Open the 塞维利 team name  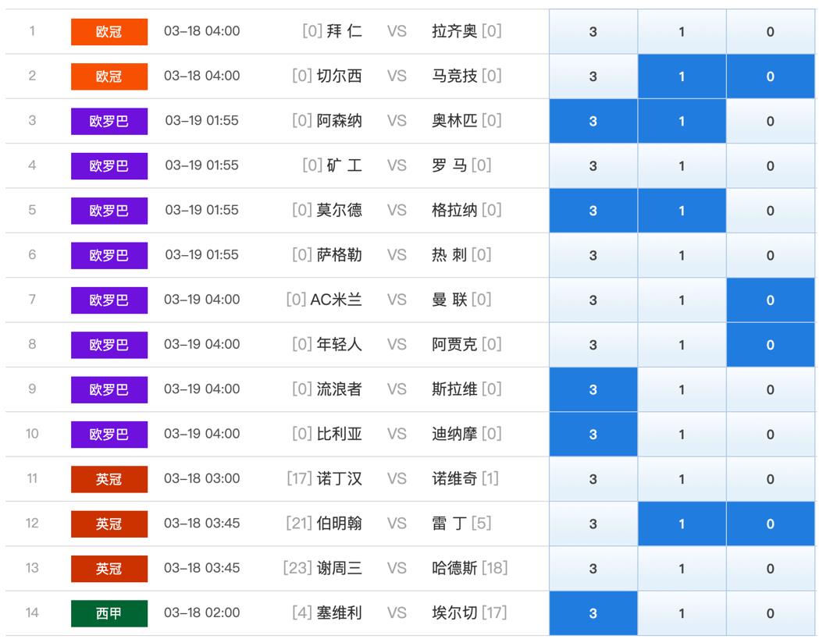[x=339, y=613]
